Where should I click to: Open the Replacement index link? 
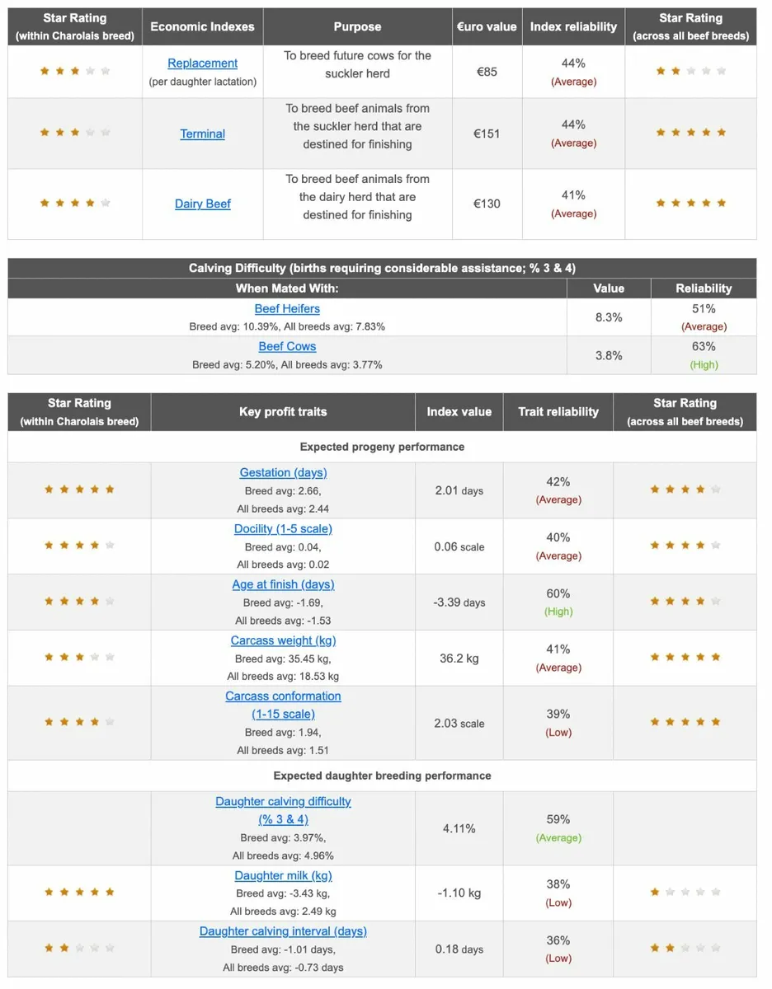[202, 63]
